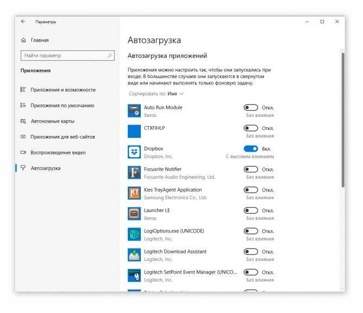Select Автозагрузка in the sidebar
The height and width of the screenshot is (313, 363).
(x=46, y=168)
